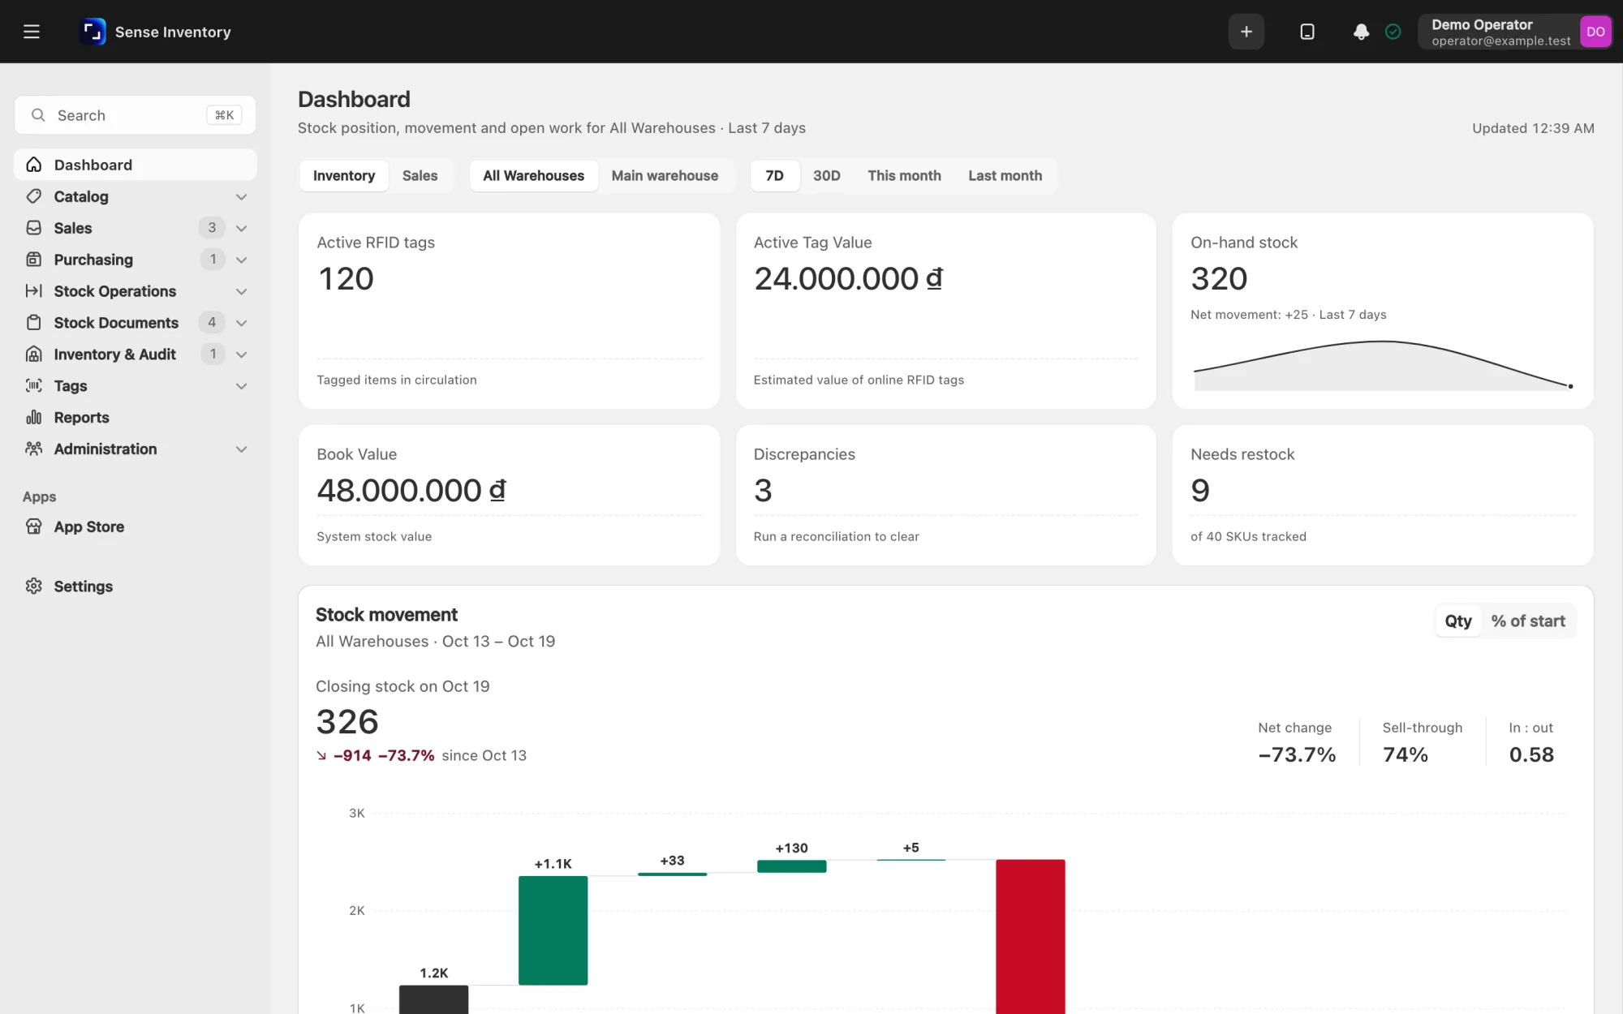Toggle the chart to % of start
Viewport: 1623px width, 1014px height.
click(x=1528, y=621)
